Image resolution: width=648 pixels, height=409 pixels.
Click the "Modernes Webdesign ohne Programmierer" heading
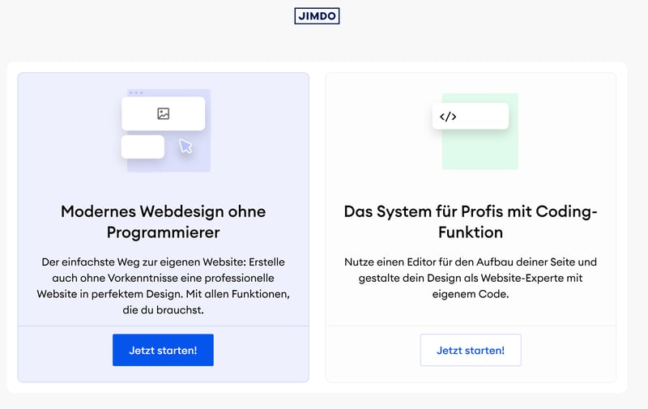pyautogui.click(x=163, y=221)
